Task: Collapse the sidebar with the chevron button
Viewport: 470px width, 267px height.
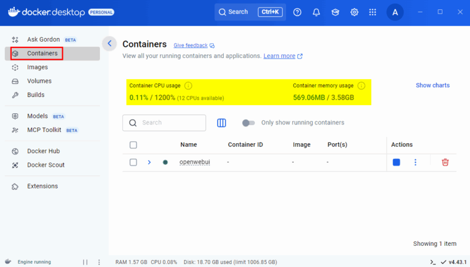Action: click(x=109, y=43)
